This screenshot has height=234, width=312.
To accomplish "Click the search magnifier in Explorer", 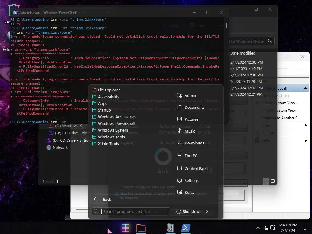I will click(x=270, y=41).
